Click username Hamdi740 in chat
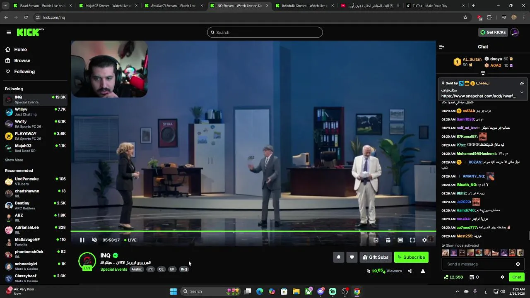 [466, 210]
